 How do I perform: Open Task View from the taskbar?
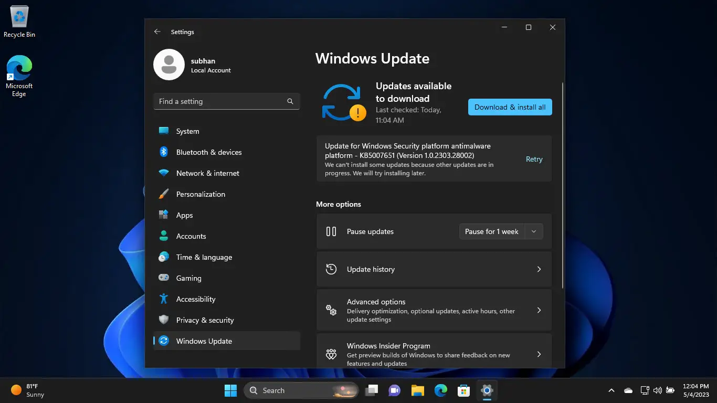pos(372,390)
